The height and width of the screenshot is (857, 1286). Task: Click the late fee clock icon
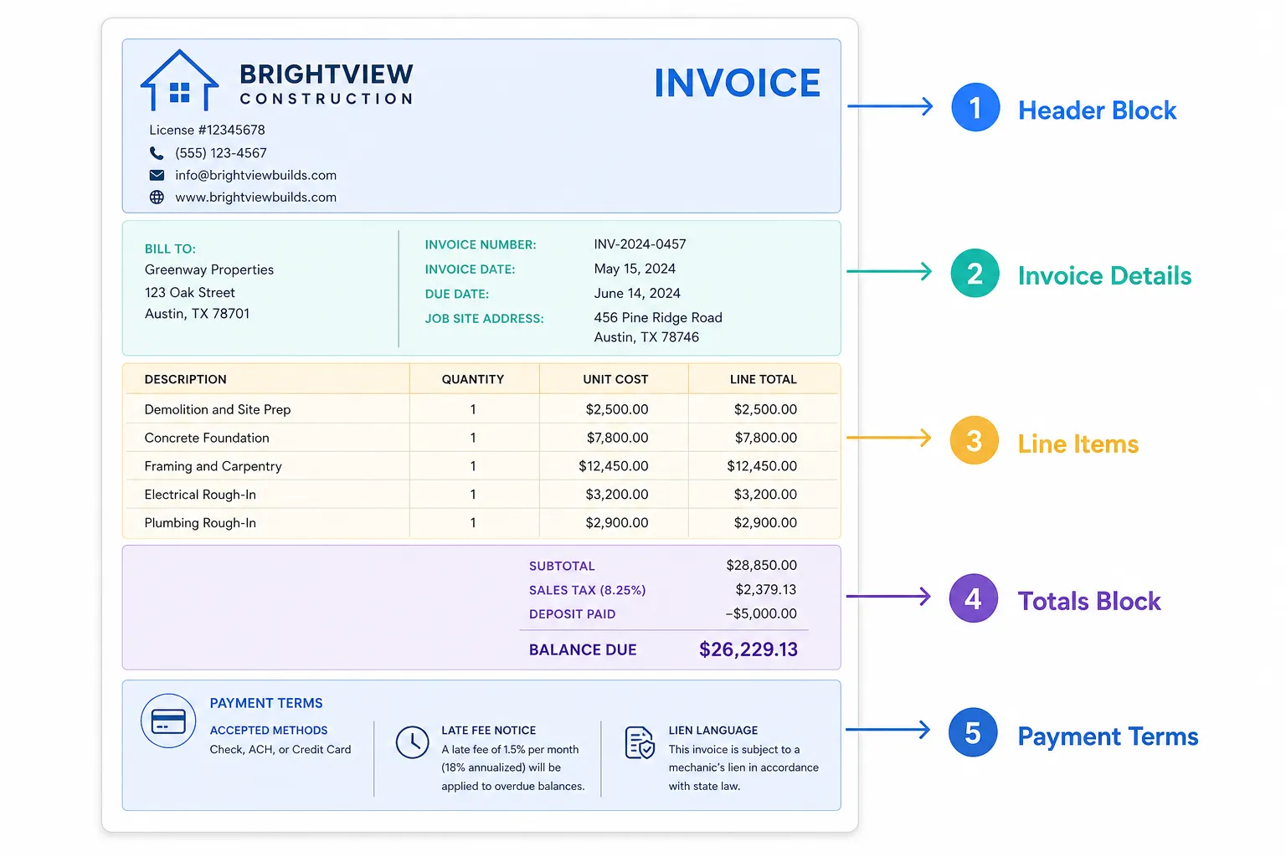point(412,742)
